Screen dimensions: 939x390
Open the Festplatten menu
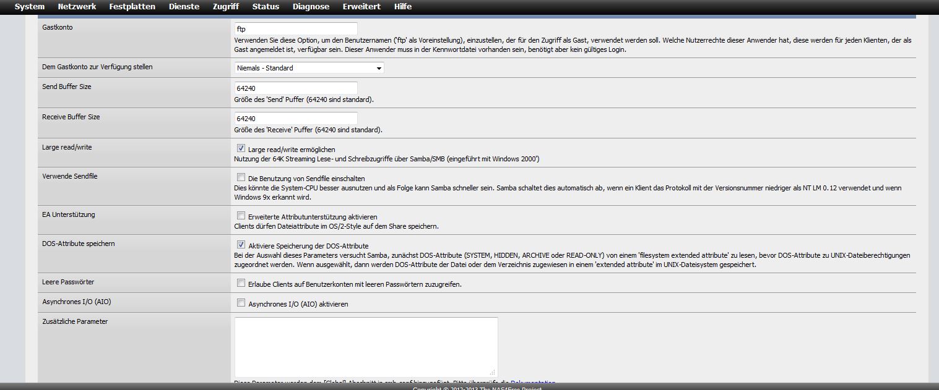pyautogui.click(x=132, y=7)
